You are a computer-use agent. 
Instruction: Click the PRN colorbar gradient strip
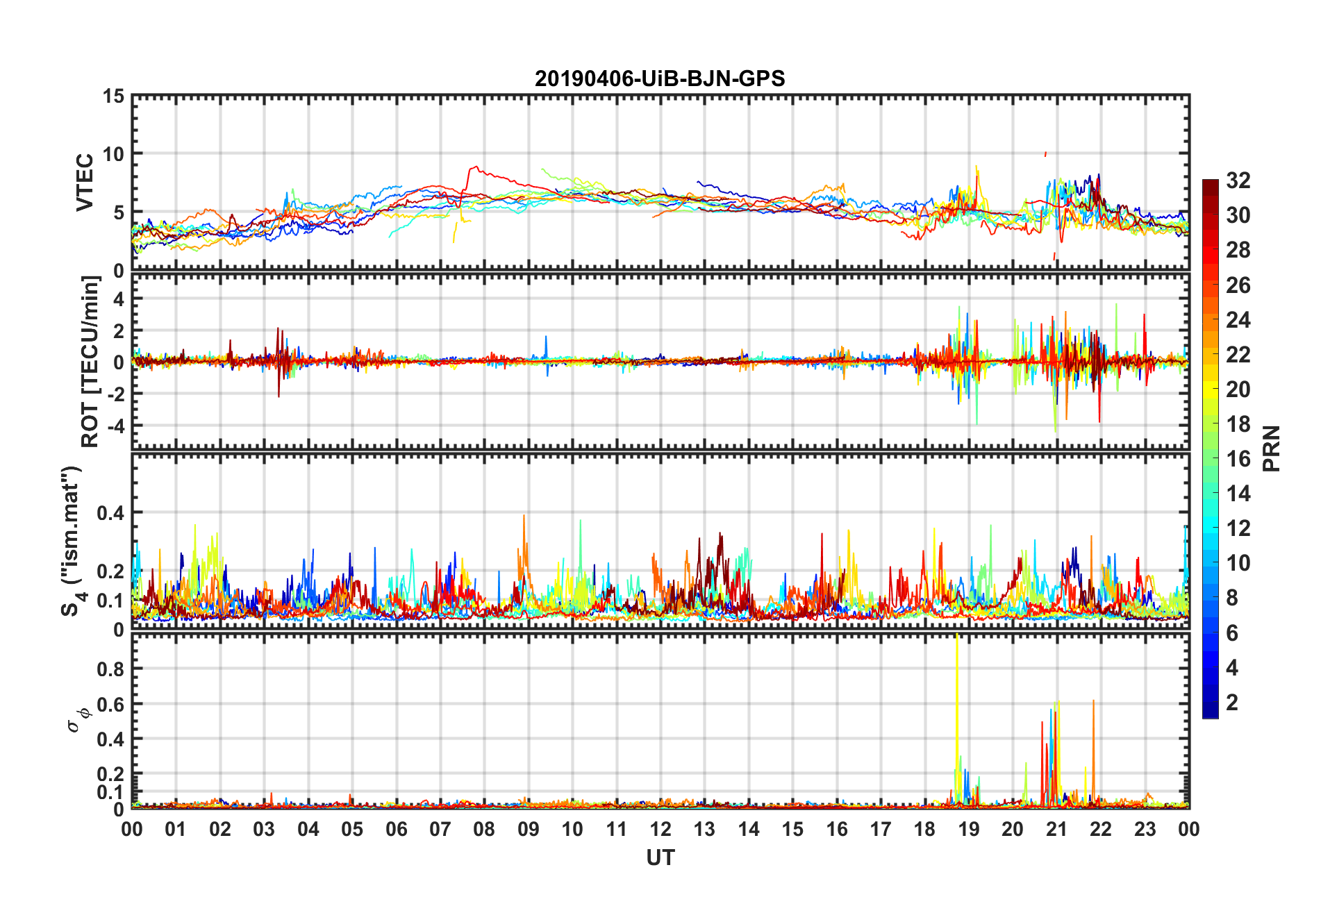pos(1211,448)
